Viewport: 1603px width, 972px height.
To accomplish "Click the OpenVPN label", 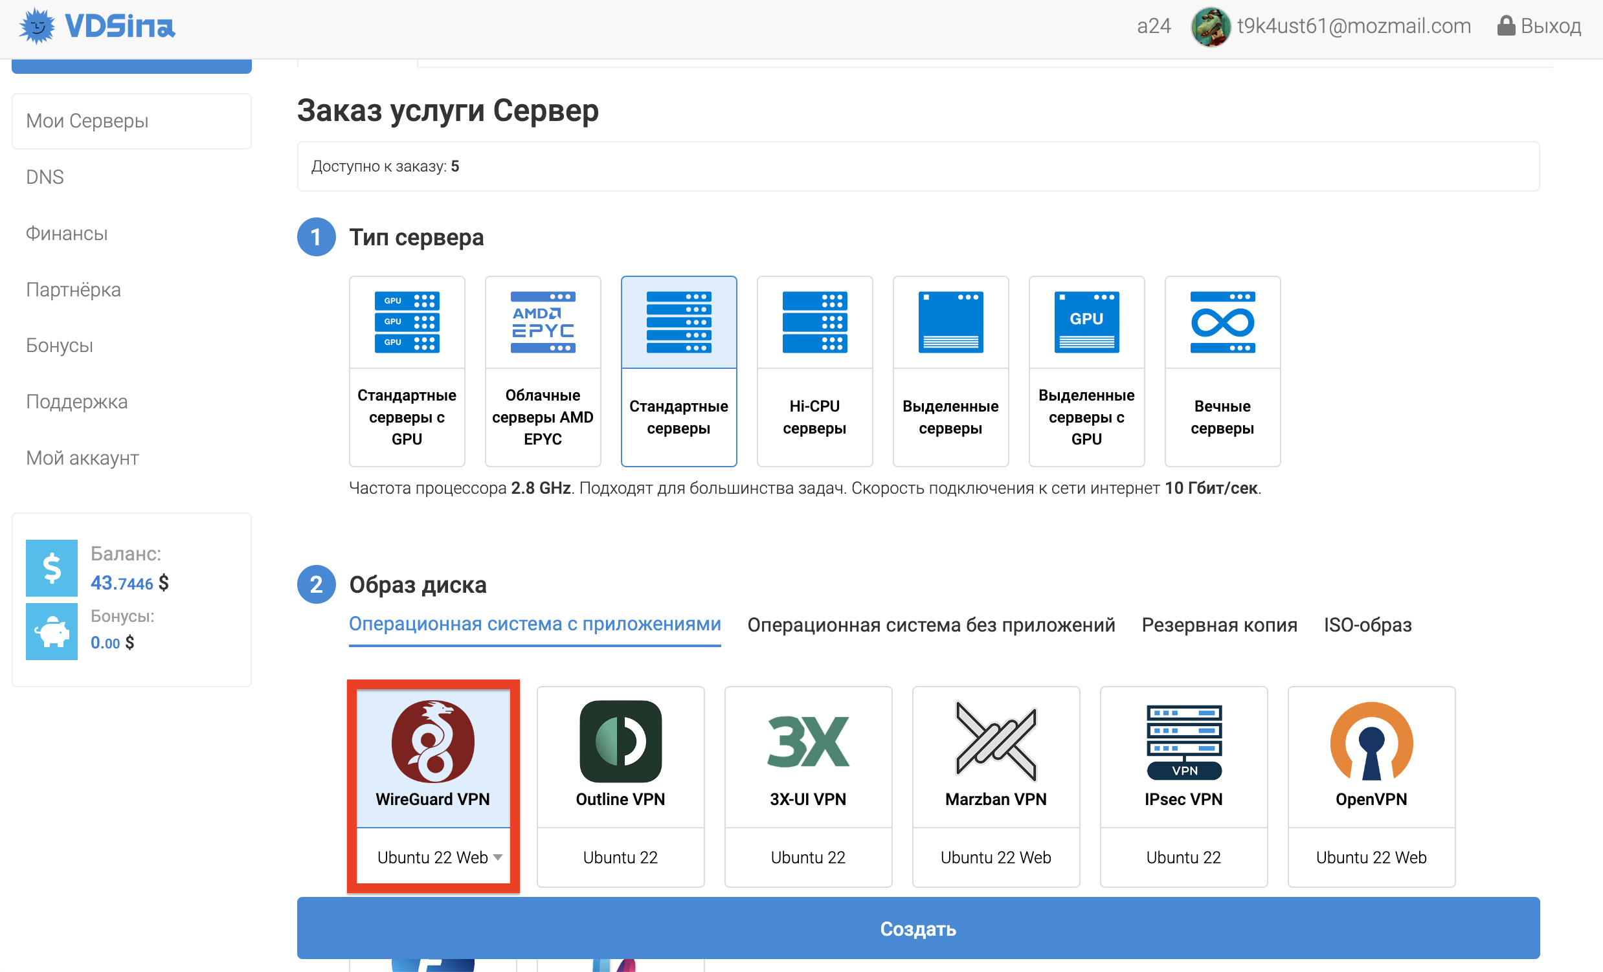I will [1371, 799].
